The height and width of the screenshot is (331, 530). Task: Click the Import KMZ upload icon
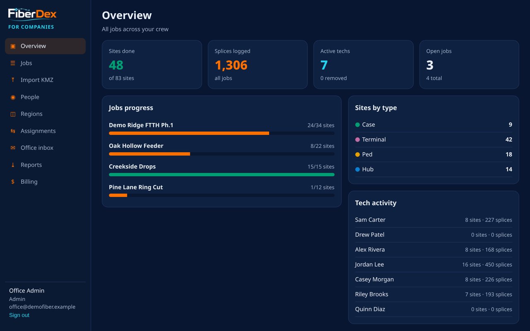point(13,80)
